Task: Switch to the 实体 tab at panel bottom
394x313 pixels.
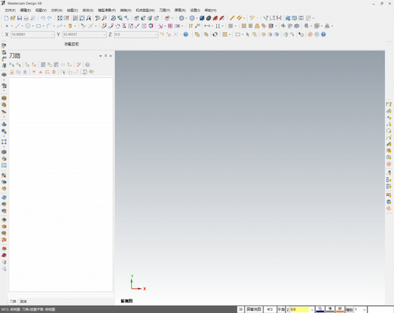Action: pyautogui.click(x=24, y=301)
